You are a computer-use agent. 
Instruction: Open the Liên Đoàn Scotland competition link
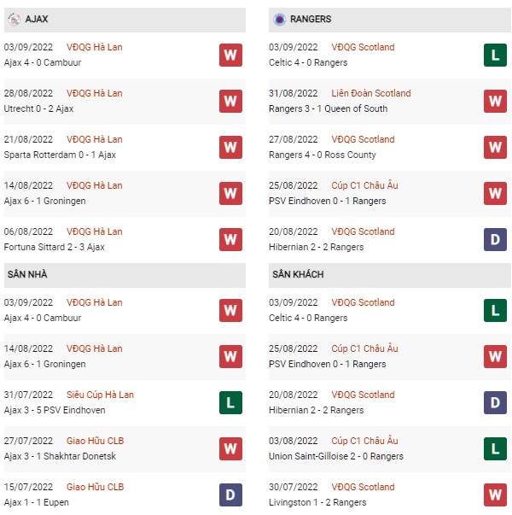[x=371, y=93]
